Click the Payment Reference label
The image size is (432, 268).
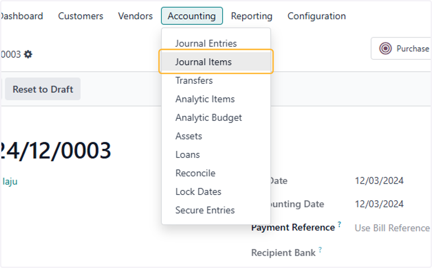293,227
